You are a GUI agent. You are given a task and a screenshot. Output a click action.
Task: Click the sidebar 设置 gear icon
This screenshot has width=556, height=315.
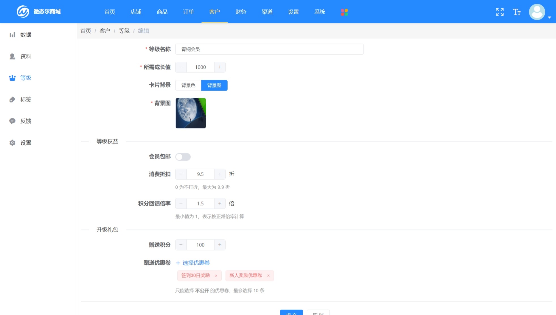[x=12, y=143]
